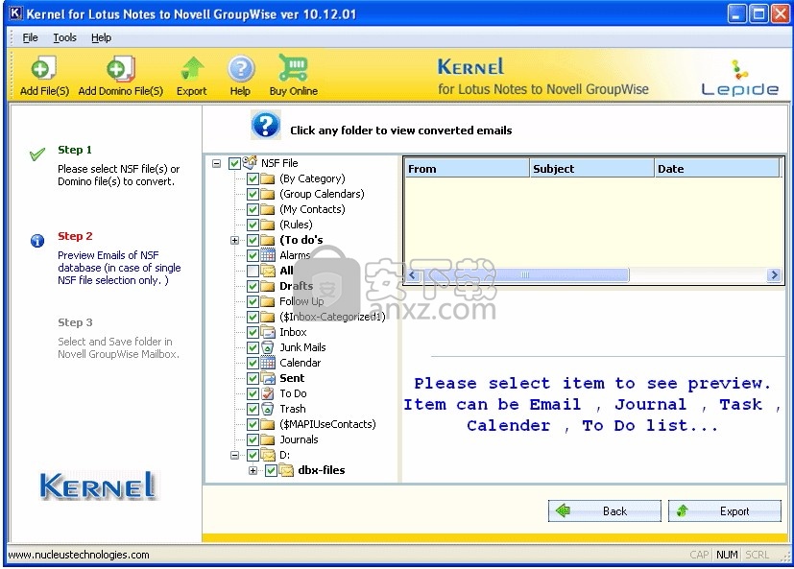The width and height of the screenshot is (794, 569).
Task: Click the Junk Mails bin icon
Action: (267, 347)
